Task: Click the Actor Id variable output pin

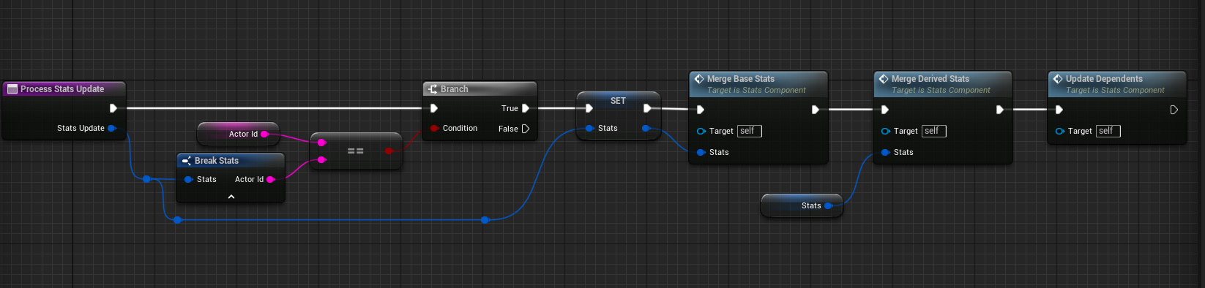Action: click(265, 134)
